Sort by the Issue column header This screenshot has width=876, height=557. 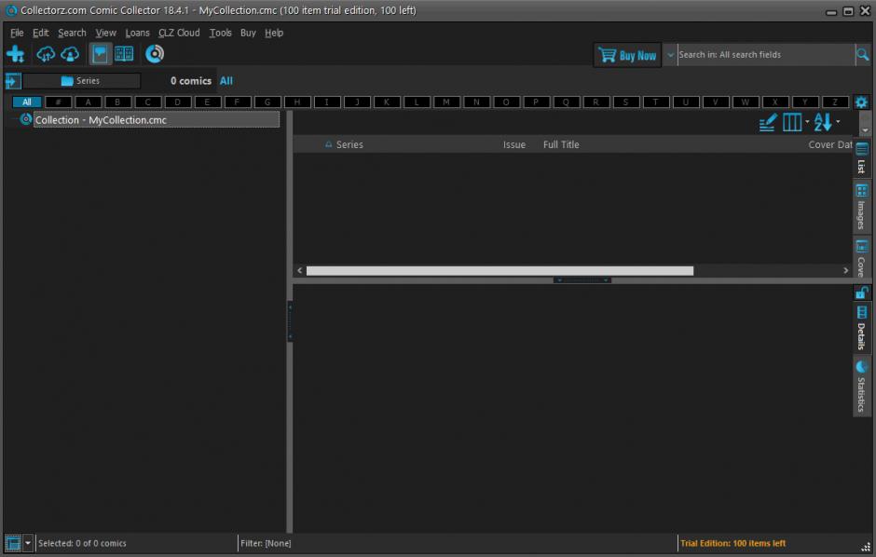514,144
